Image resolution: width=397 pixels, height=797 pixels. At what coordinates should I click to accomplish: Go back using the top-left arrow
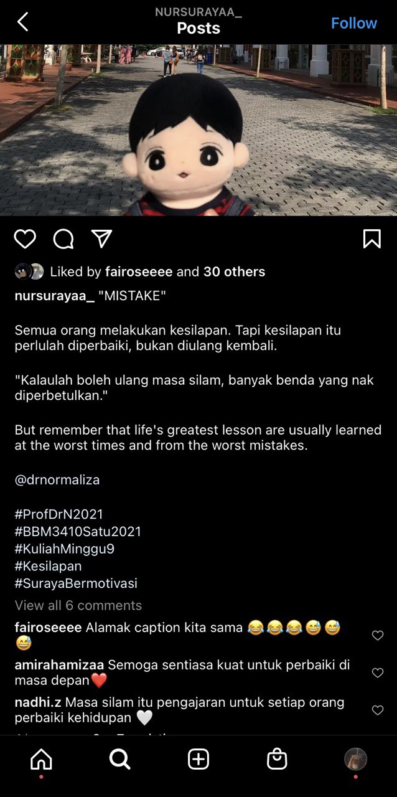22,22
